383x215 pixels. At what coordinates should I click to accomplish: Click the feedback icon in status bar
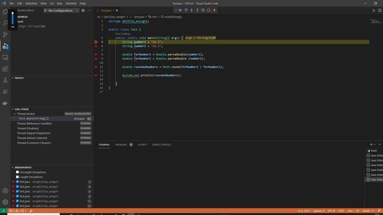coord(379,211)
